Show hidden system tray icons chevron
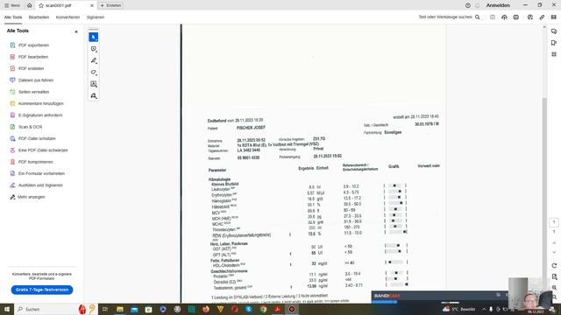The width and height of the screenshot is (561, 315). click(x=484, y=309)
